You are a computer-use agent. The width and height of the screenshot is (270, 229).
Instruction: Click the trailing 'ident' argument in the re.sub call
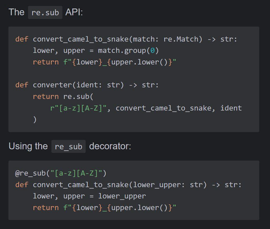[x=231, y=108]
